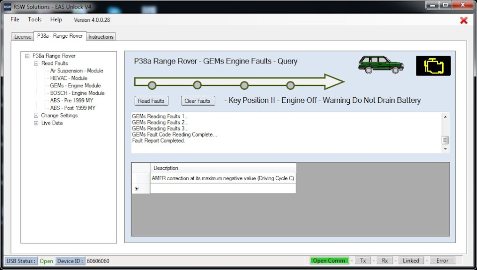Collapse the Read Faults tree node
This screenshot has width=477, height=270.
[36, 64]
